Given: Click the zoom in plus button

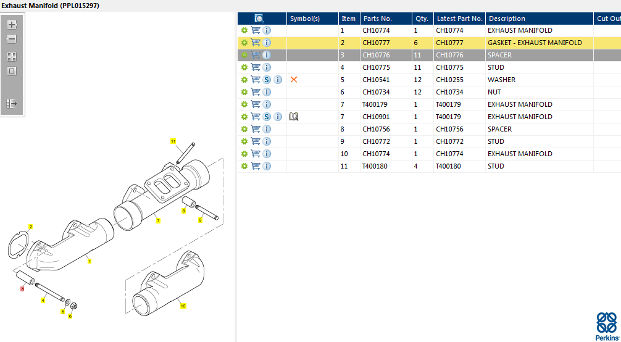Looking at the screenshot, I should 12,25.
